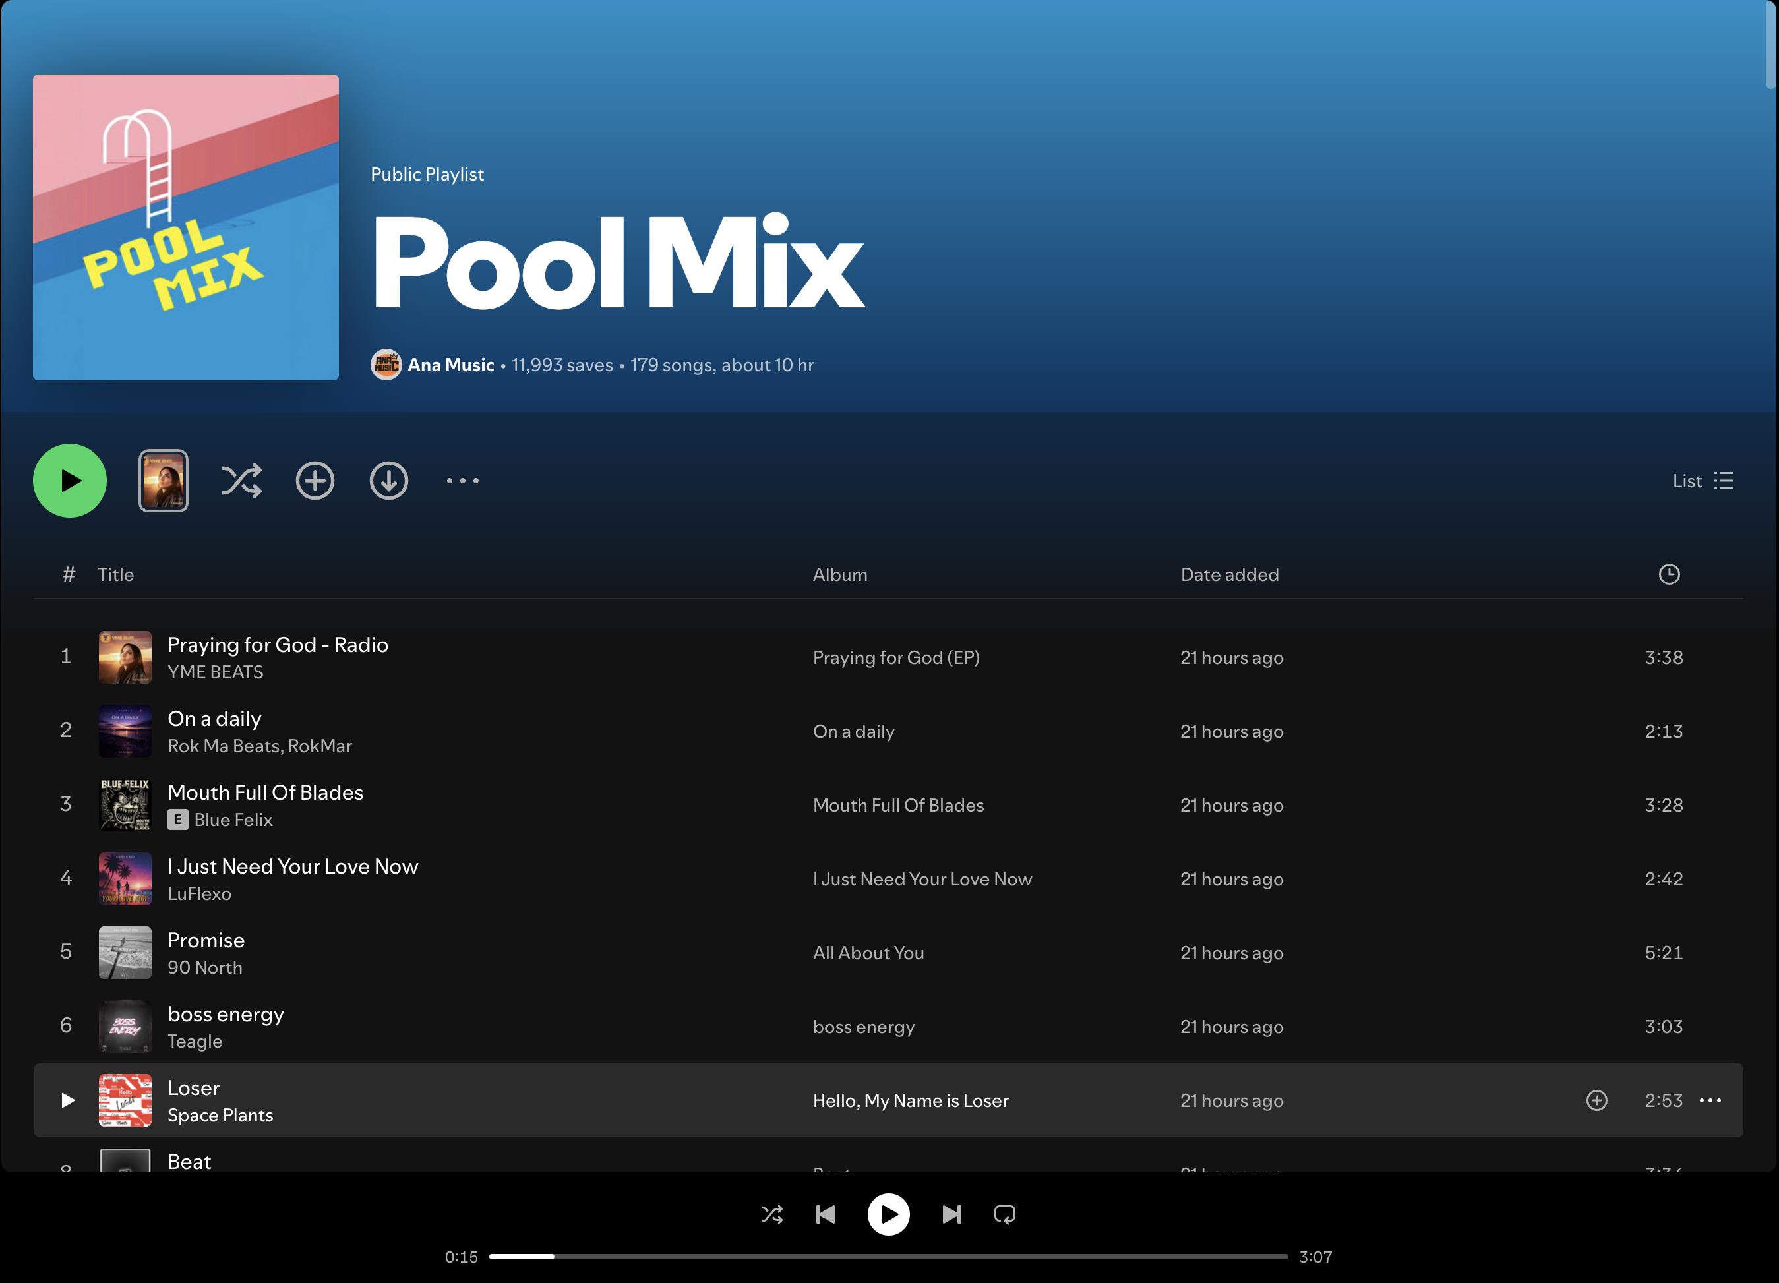Open the Space Plants artist page
The image size is (1779, 1283).
tap(220, 1115)
